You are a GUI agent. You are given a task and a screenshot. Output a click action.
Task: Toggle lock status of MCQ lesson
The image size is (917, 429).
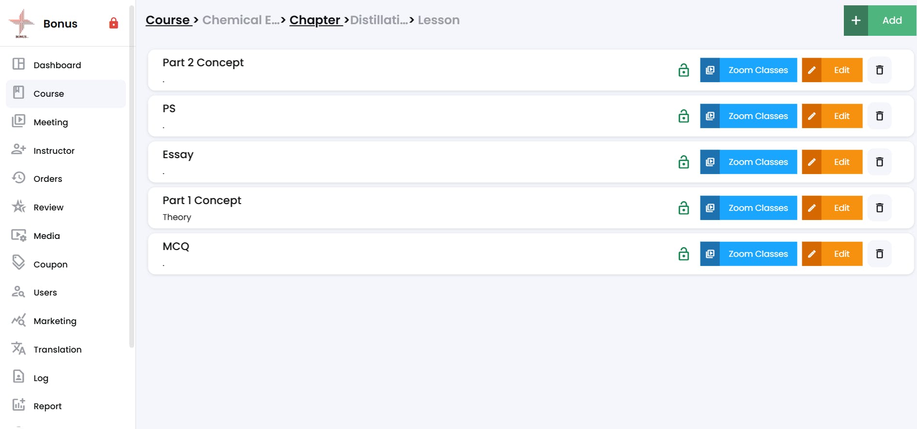[x=684, y=254]
